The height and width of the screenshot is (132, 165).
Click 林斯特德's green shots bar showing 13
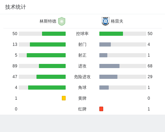(48, 44)
